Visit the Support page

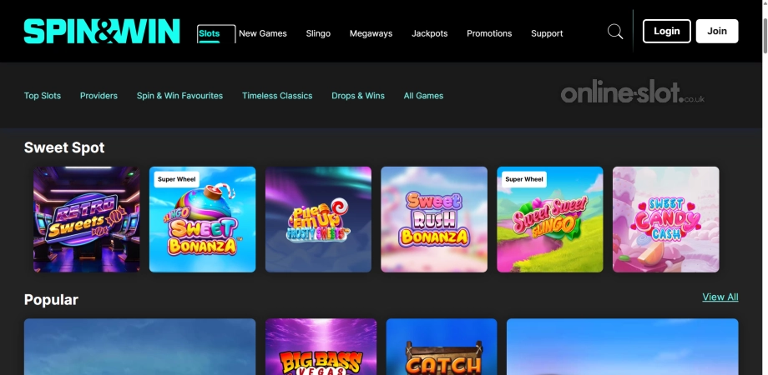point(547,33)
